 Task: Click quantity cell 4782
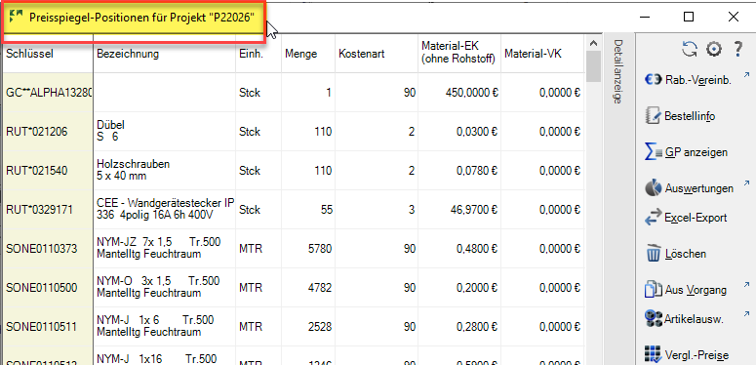pos(308,288)
